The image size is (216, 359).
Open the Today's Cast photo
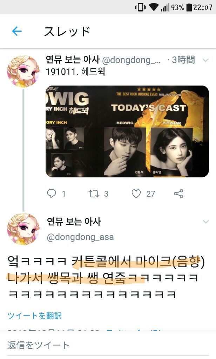(x=127, y=131)
